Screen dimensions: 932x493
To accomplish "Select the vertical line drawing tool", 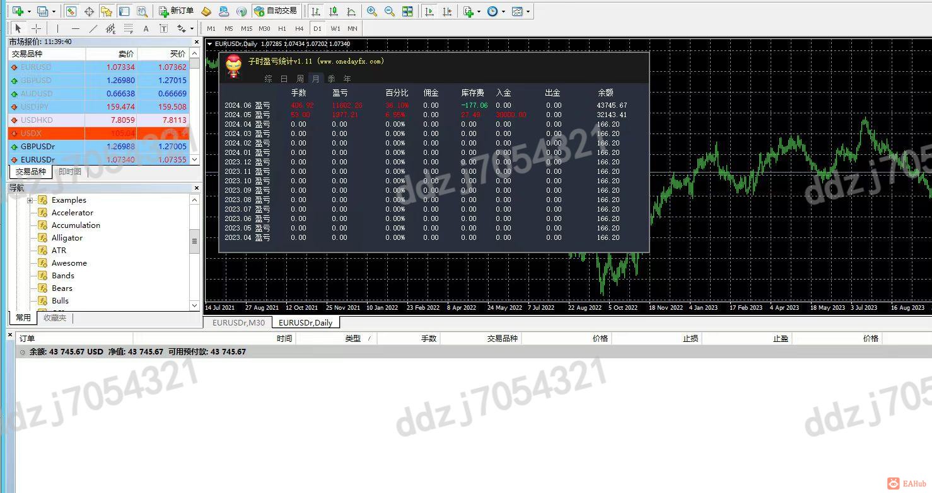I will click(x=57, y=28).
